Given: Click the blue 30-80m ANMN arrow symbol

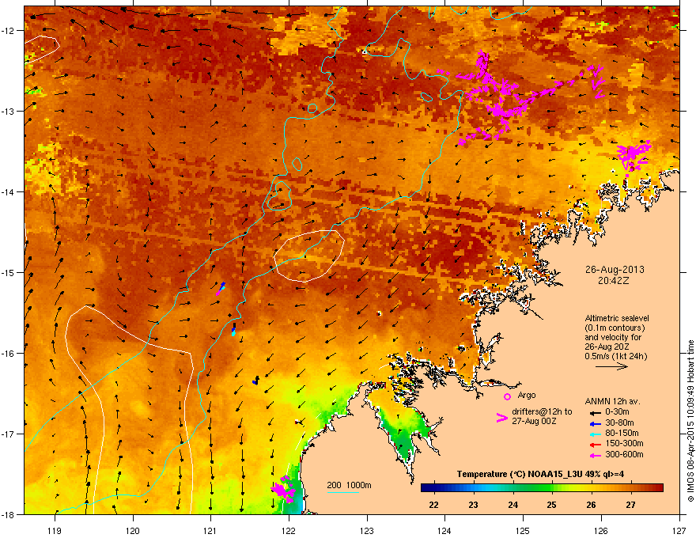Looking at the screenshot, I should click(596, 423).
